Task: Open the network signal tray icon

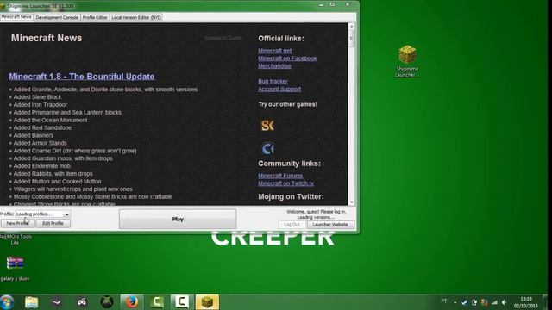Action: pyautogui.click(x=494, y=302)
